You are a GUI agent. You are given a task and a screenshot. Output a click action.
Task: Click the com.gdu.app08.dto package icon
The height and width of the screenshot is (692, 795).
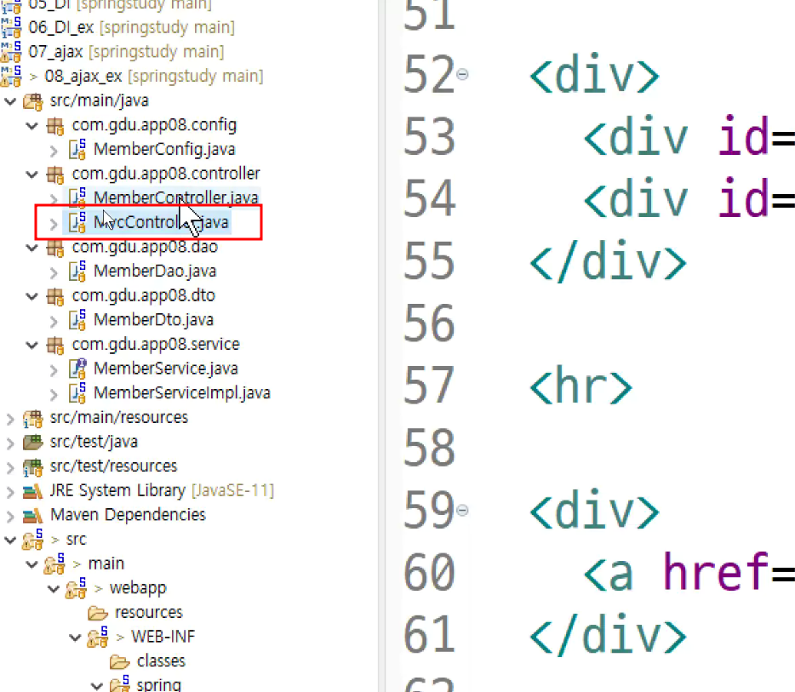[55, 295]
